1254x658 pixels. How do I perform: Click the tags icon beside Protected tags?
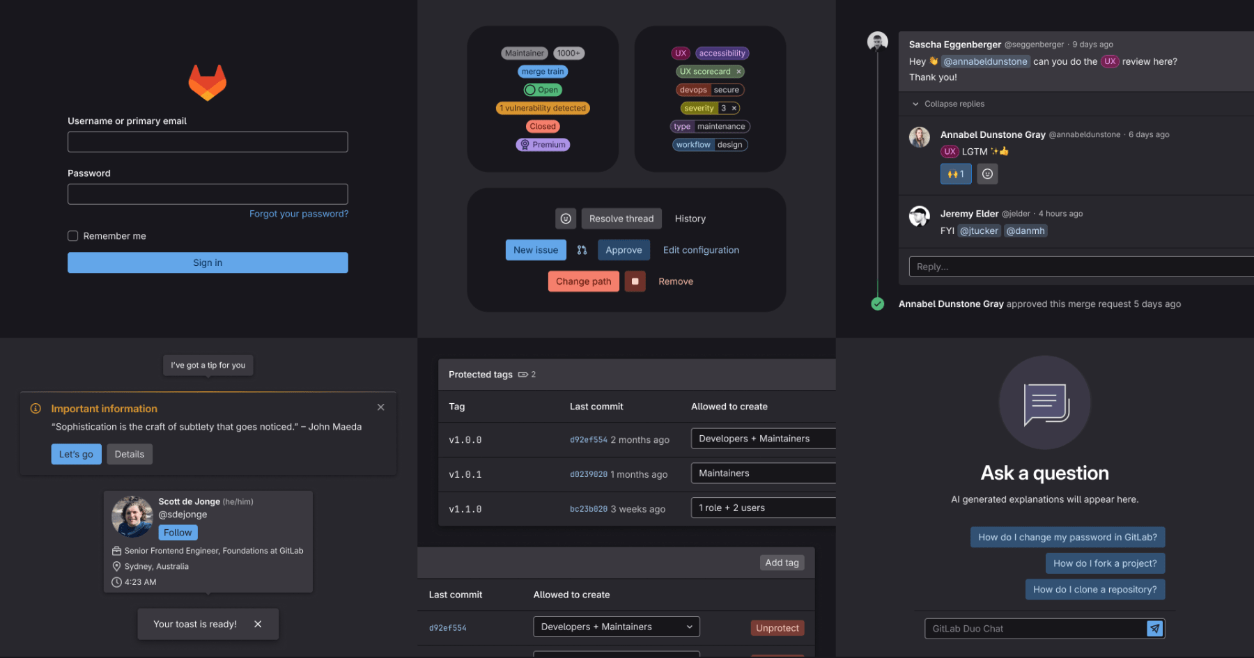[525, 374]
